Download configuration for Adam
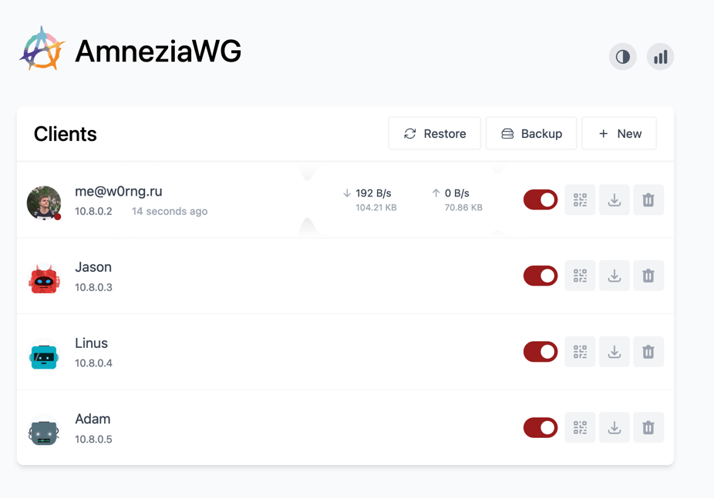714x498 pixels. click(x=615, y=428)
